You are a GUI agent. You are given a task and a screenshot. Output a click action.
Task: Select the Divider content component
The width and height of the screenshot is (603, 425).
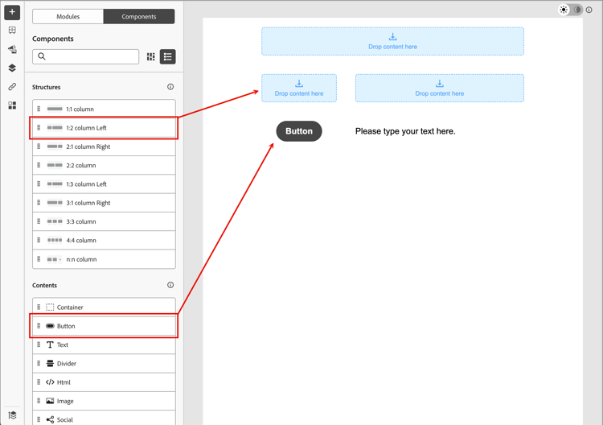click(104, 363)
